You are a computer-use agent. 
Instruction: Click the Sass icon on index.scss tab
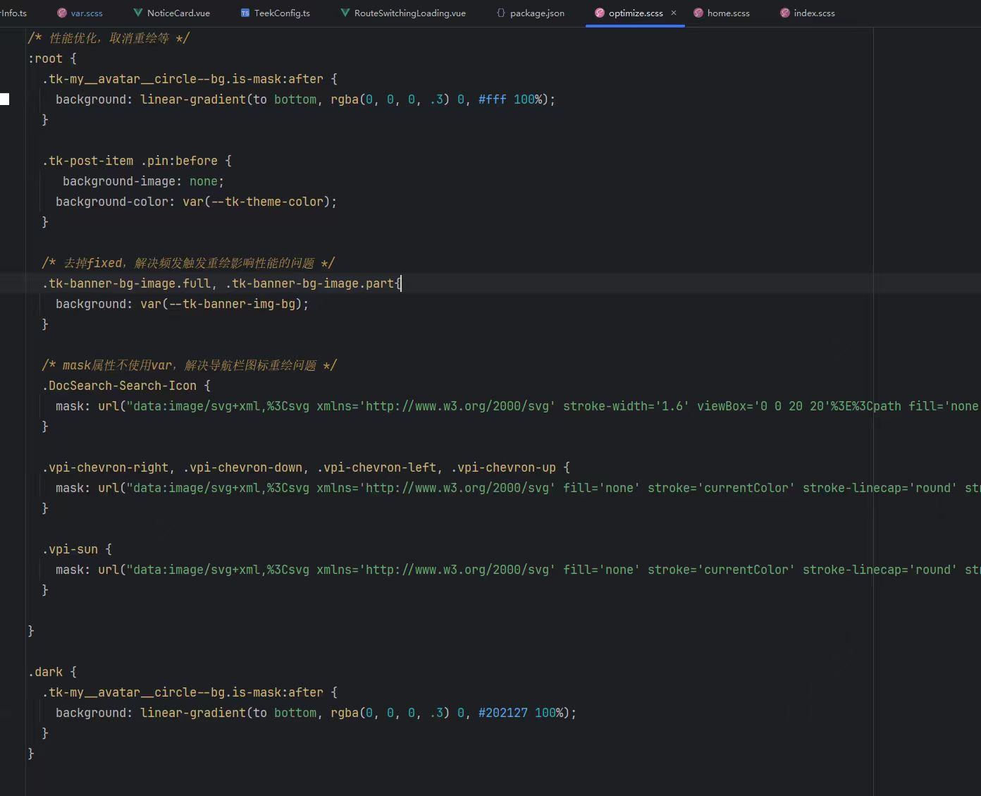pyautogui.click(x=785, y=13)
